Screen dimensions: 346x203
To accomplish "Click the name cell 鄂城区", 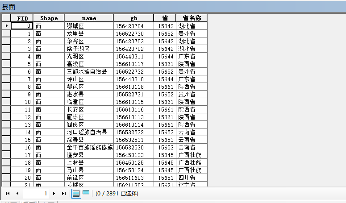I will tap(89, 26).
